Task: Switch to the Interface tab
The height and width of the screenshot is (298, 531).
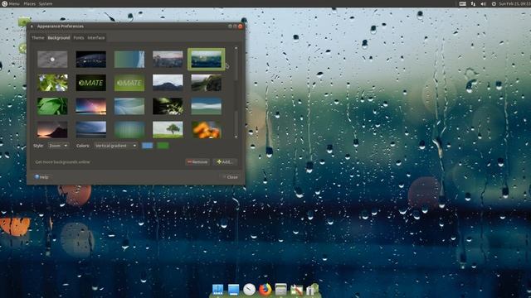Action: [96, 38]
